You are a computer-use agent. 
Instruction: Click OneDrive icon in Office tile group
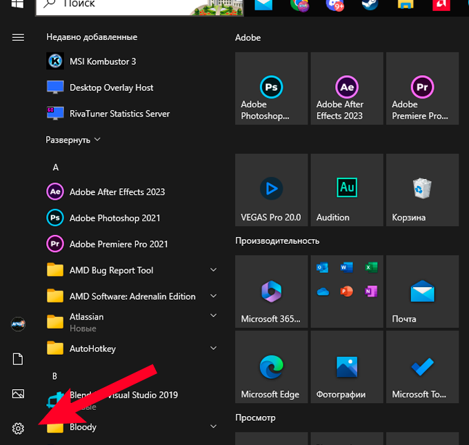tap(323, 291)
